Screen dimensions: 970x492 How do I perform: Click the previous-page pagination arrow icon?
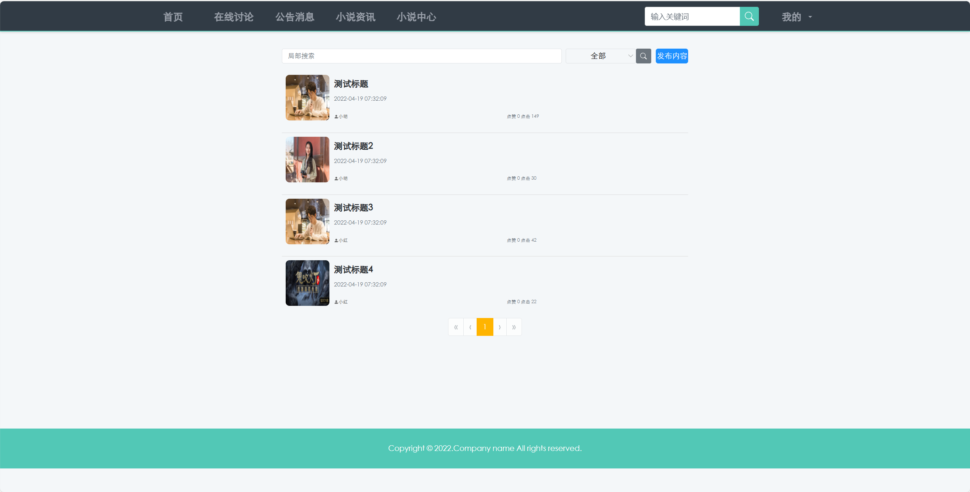470,327
